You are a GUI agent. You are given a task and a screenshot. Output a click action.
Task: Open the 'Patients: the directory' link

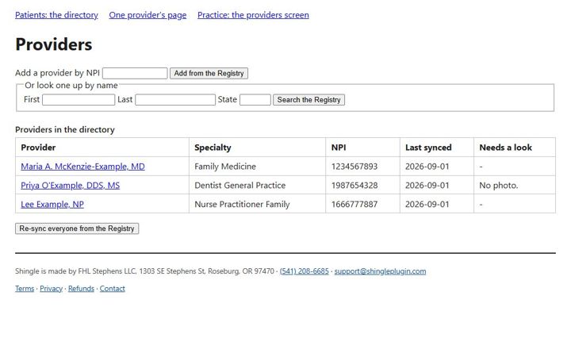pyautogui.click(x=56, y=15)
